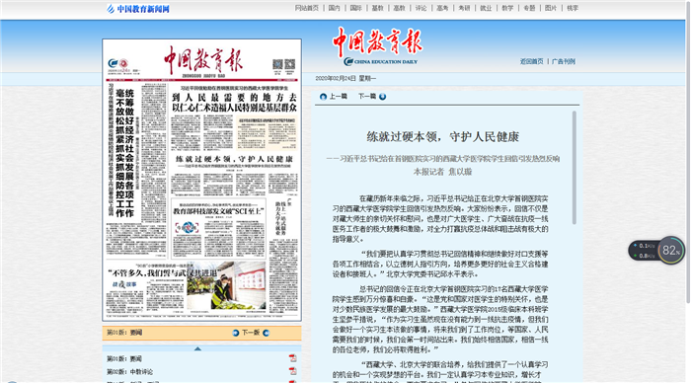
Task: Click the 上一篇 previous article arrow icon
Action: [323, 97]
